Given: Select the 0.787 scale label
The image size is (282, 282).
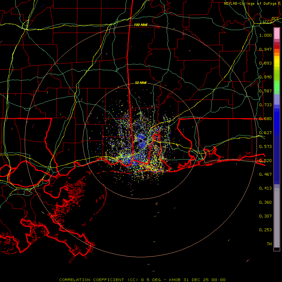Looking at the screenshot, I should (x=265, y=91).
